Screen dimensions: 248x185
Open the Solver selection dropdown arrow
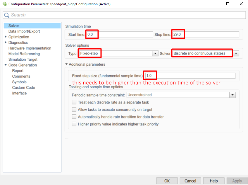pyautogui.click(x=236, y=54)
